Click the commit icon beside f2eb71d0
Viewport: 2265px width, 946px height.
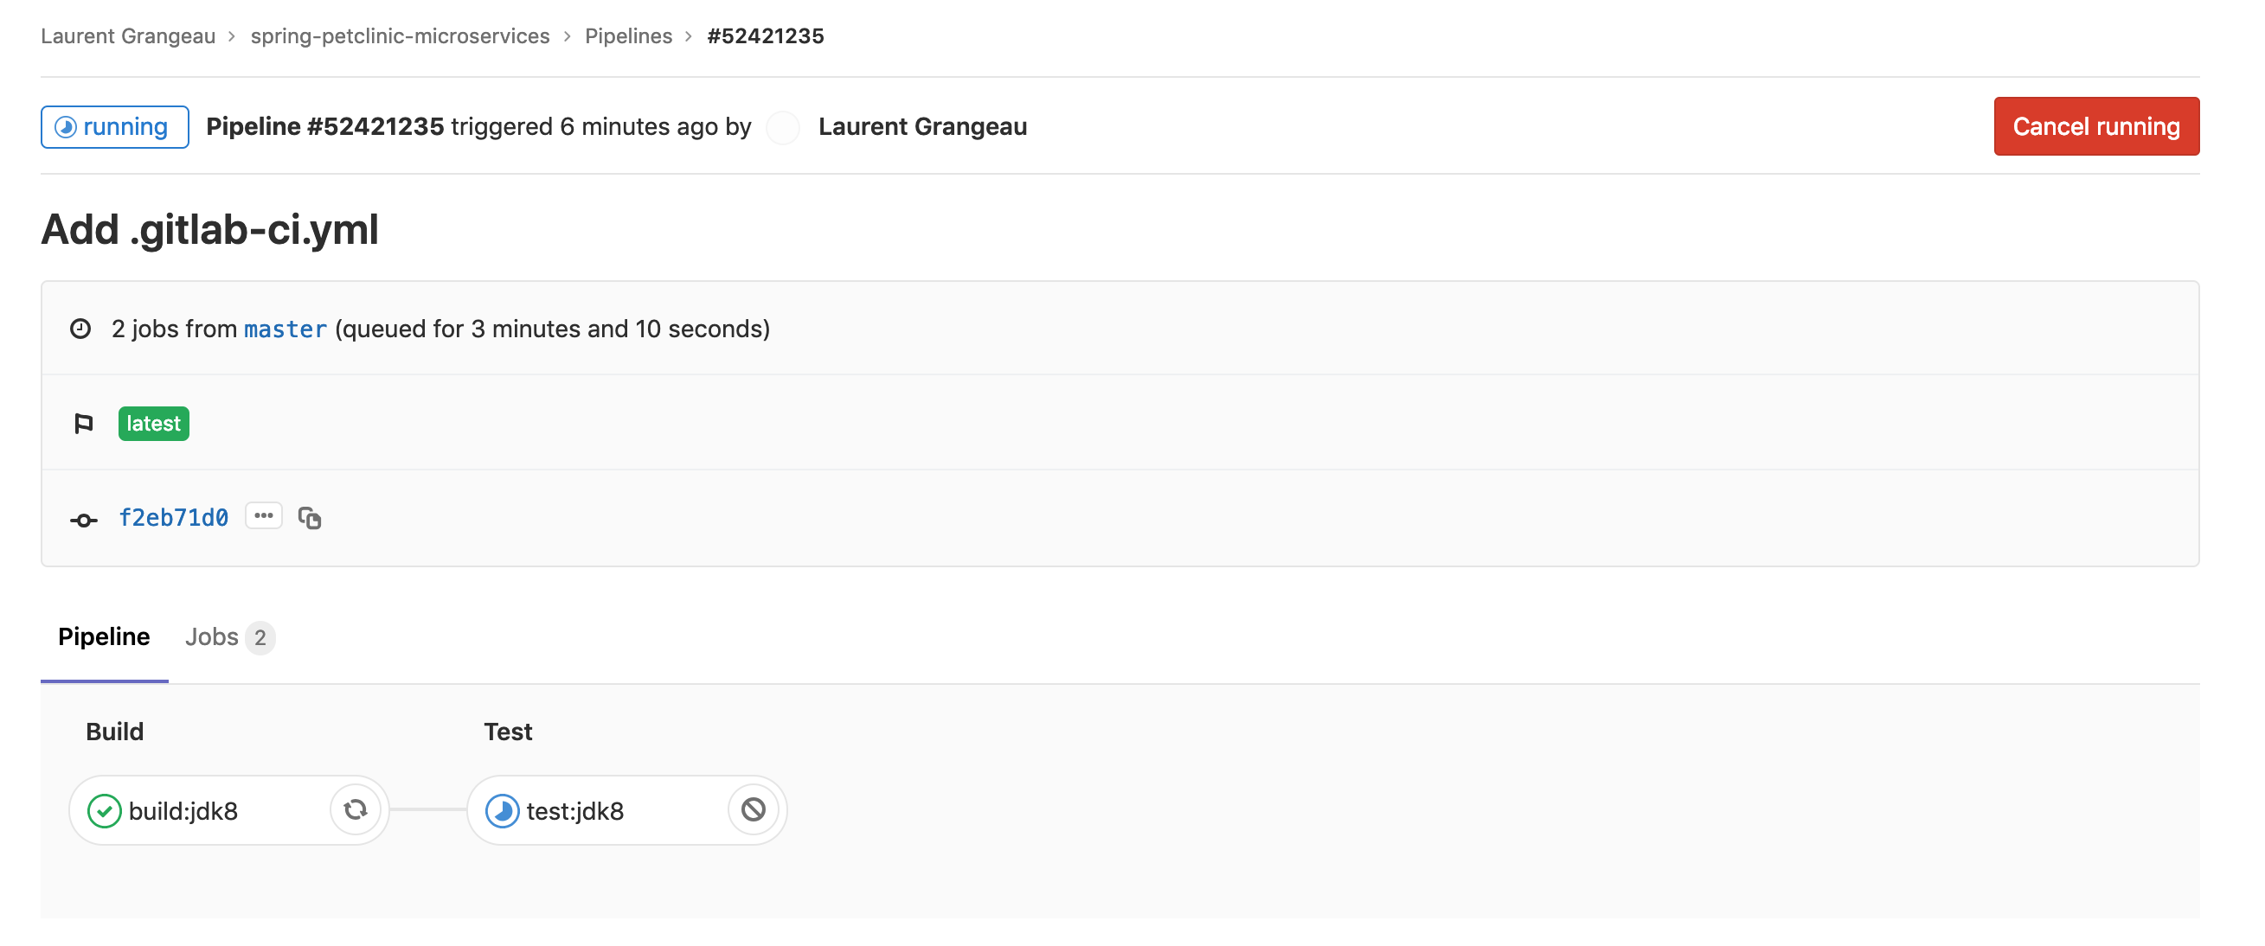coord(84,521)
